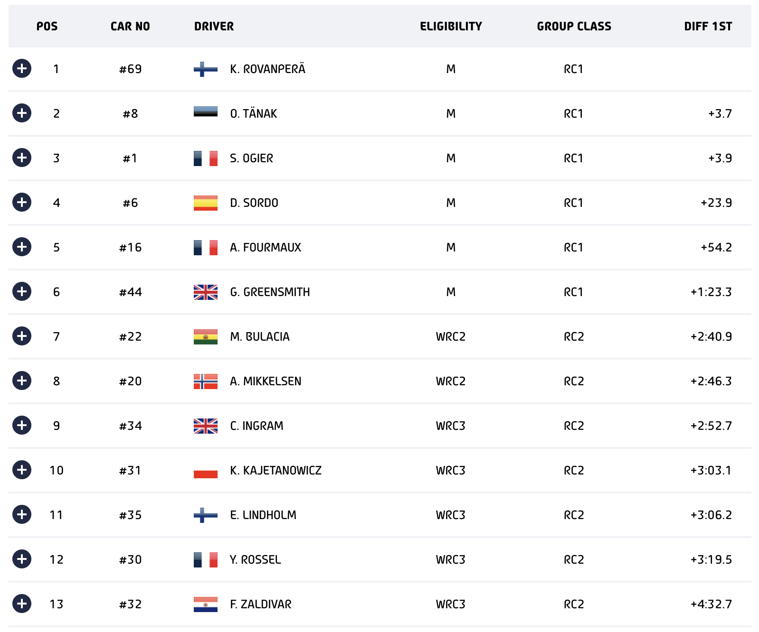Viewport: 759px width, 632px height.
Task: Click the UK flag next to Greensmith
Action: [x=206, y=292]
